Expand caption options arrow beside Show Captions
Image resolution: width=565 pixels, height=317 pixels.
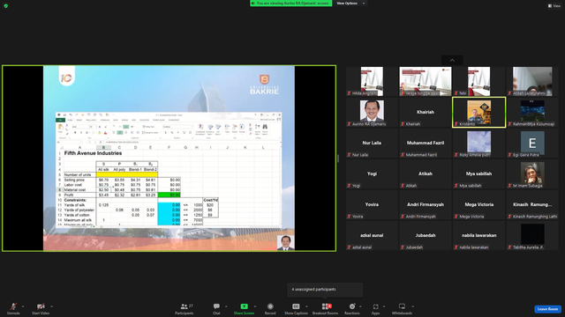(x=306, y=306)
